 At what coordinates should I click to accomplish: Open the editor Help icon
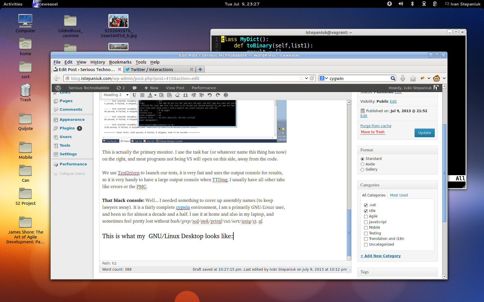226,95
